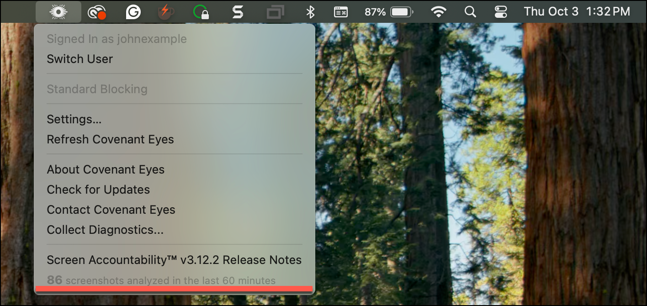Click the overlapping windows menu bar icon
This screenshot has height=306, width=647.
pyautogui.click(x=275, y=12)
